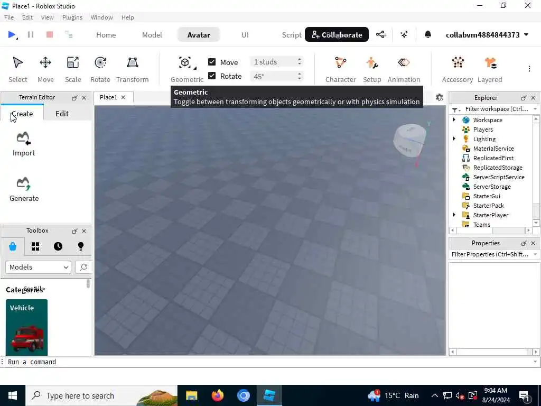
Task: Launch Firefox from the taskbar
Action: point(217,395)
